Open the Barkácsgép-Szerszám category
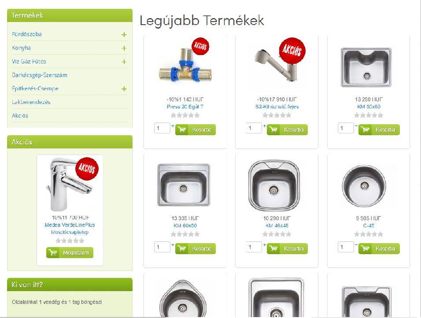 tap(40, 75)
